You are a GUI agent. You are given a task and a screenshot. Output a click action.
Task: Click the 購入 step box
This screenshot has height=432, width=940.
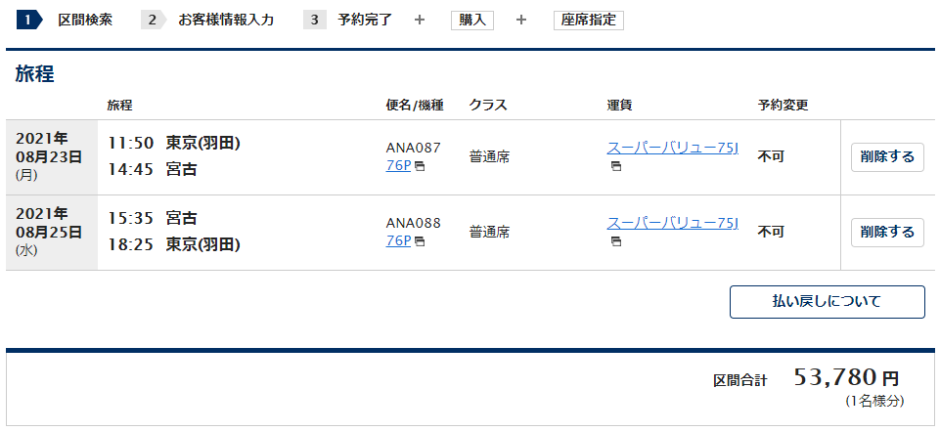(472, 20)
